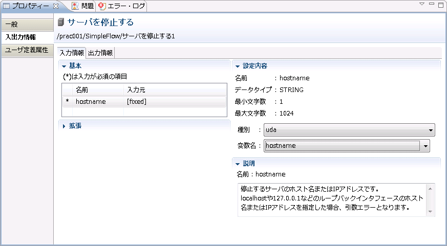447x246 pixels.
Task: Select the hostname row in the table
Action: pos(143,101)
